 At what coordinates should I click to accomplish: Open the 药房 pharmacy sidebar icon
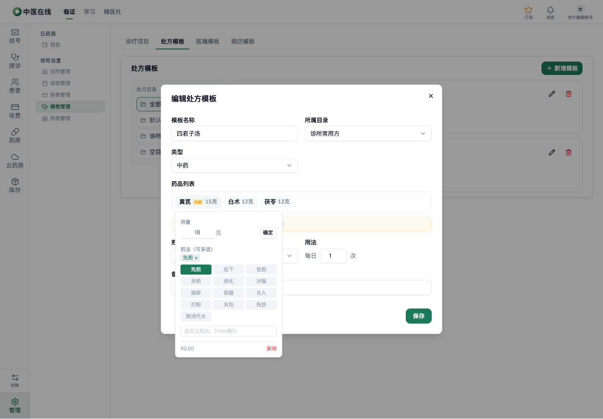[15, 136]
